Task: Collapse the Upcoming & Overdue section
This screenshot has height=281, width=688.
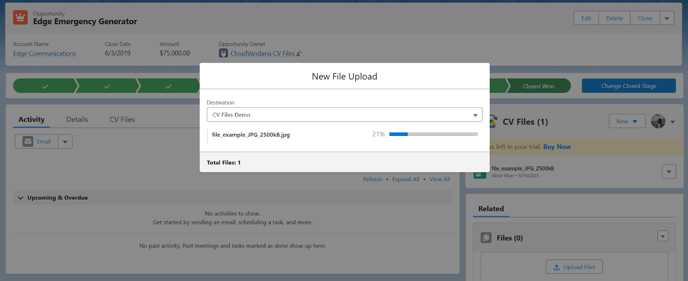Action: (x=21, y=198)
